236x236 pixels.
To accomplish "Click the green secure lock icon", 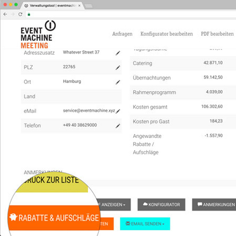I will (29, 14).
